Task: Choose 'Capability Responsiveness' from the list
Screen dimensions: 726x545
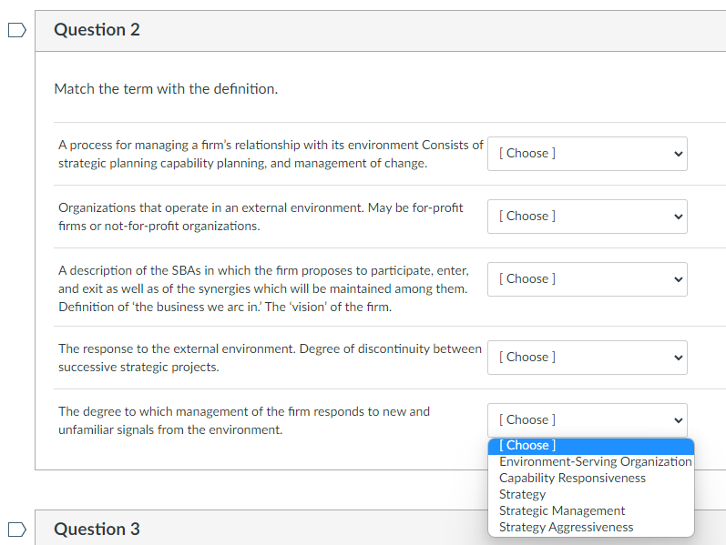Action: pyautogui.click(x=591, y=478)
